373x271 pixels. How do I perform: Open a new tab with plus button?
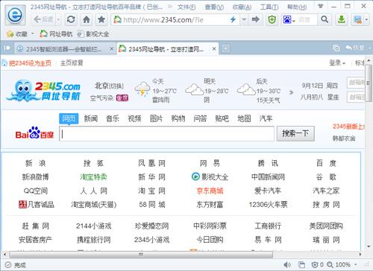pos(225,48)
